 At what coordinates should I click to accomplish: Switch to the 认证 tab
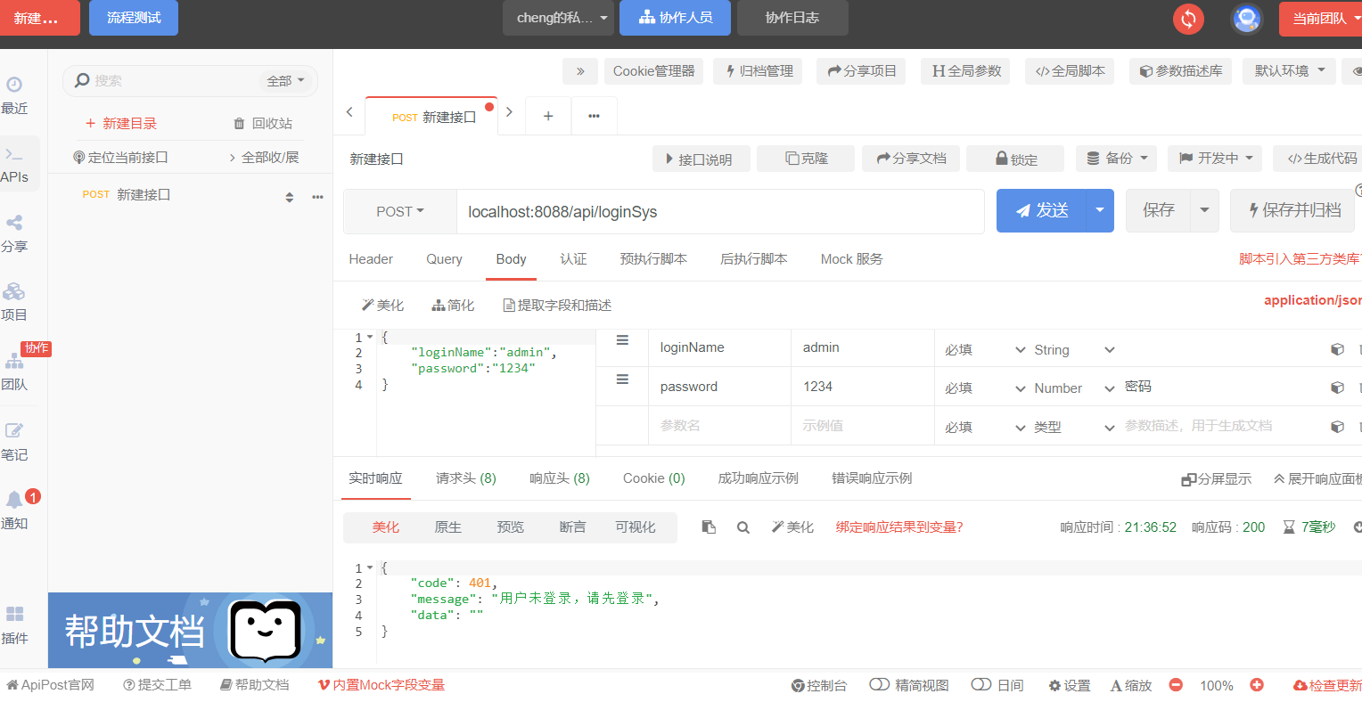tap(573, 259)
